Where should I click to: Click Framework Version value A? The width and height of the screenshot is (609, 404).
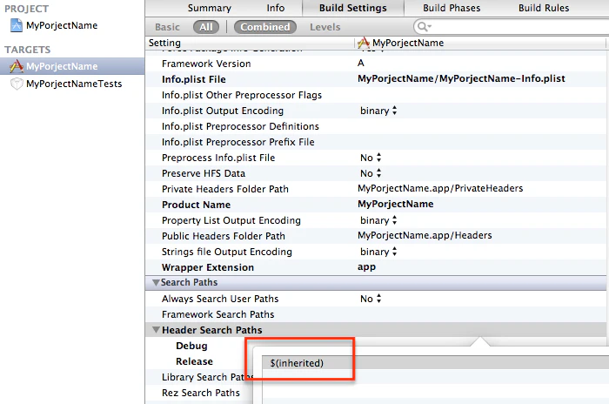(361, 63)
